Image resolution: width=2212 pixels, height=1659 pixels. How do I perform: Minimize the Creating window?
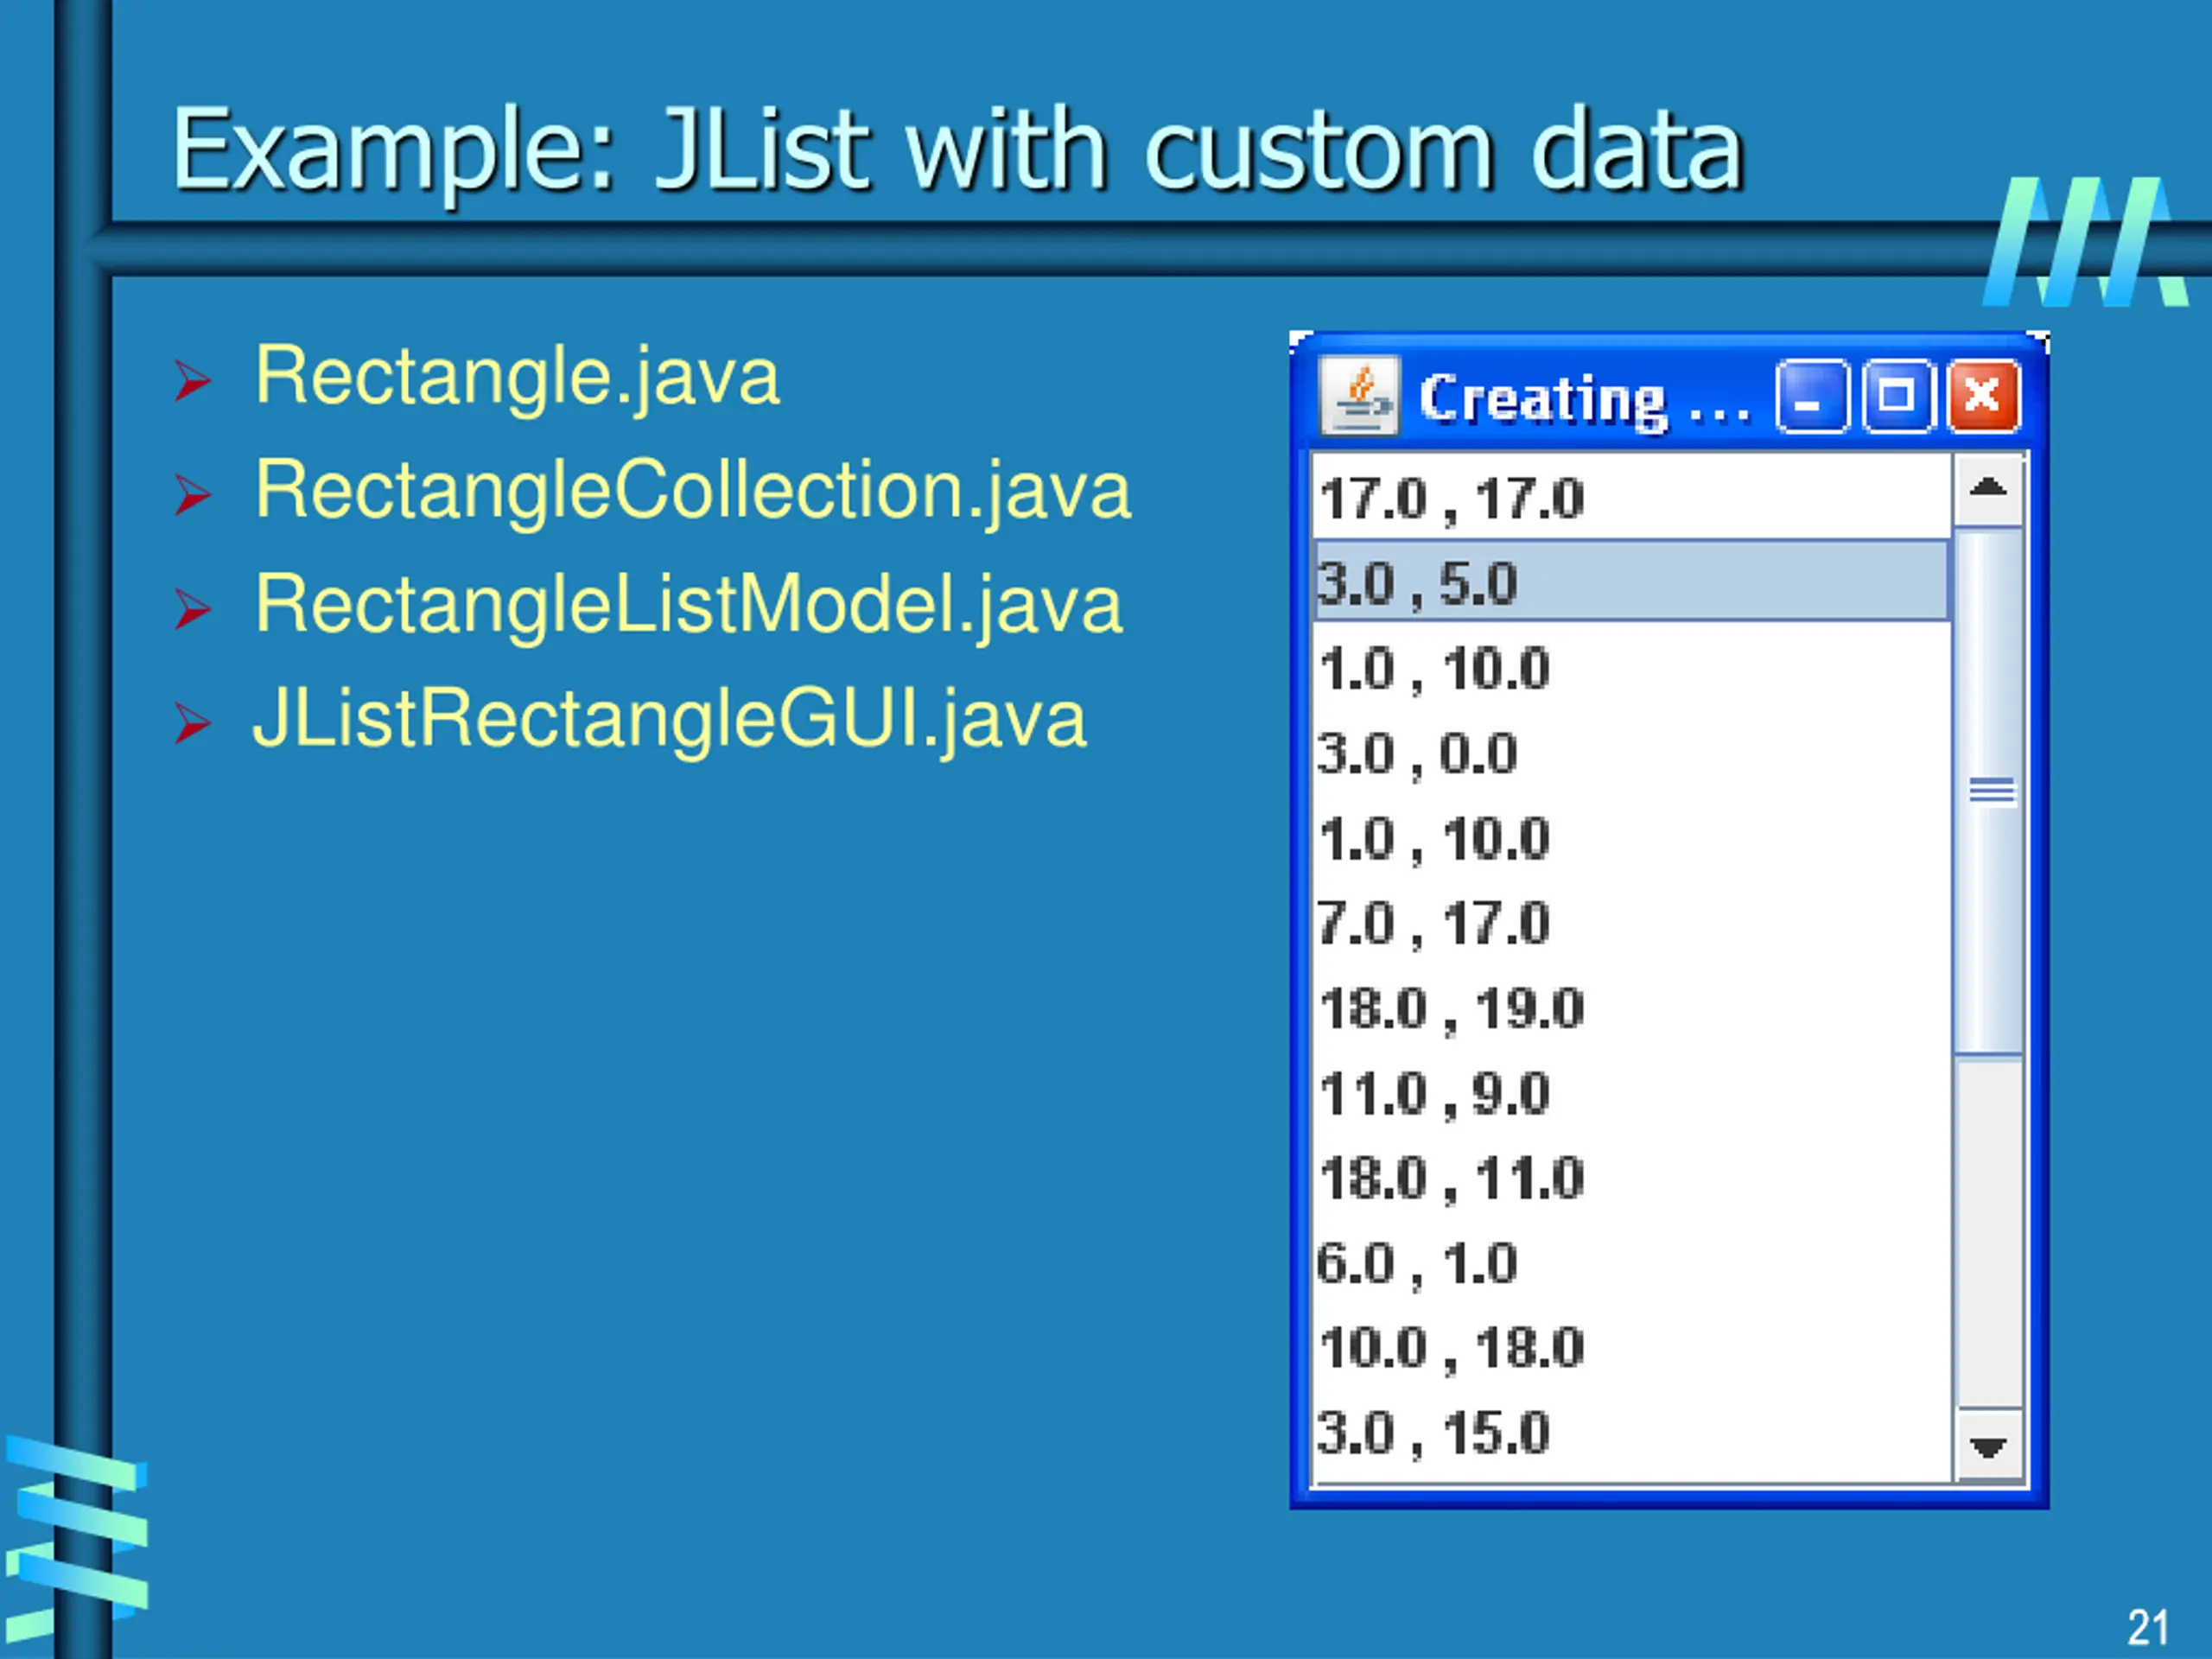tap(1812, 397)
